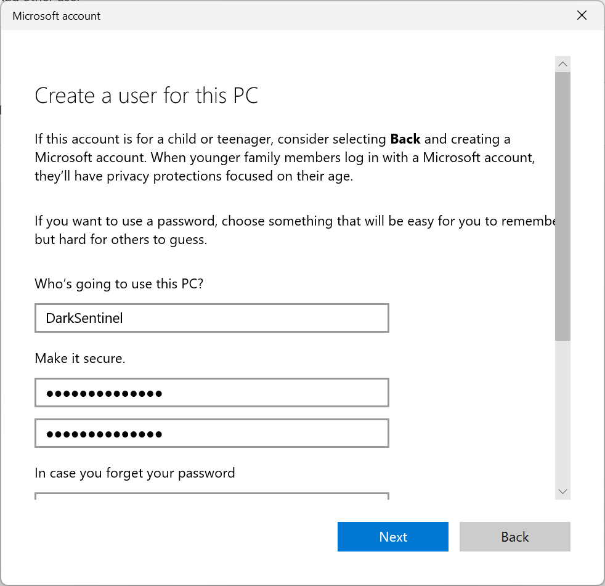Click the Next button
Screen dimensions: 605x586
[x=393, y=537]
